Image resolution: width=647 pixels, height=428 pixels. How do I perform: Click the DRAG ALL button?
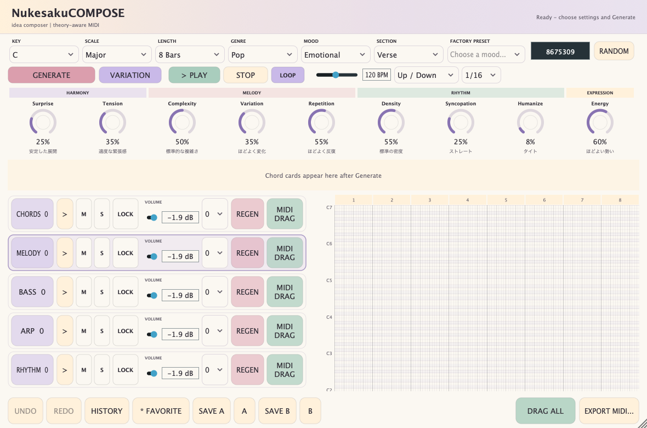pos(546,411)
